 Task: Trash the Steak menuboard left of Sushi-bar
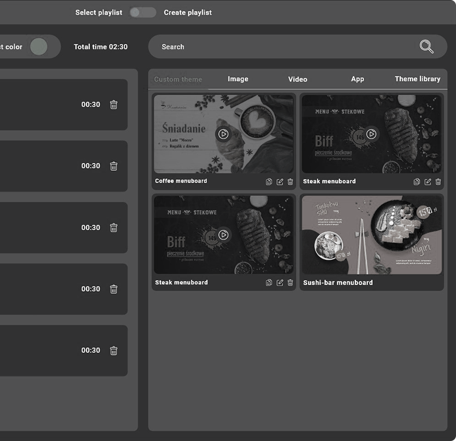tap(290, 283)
